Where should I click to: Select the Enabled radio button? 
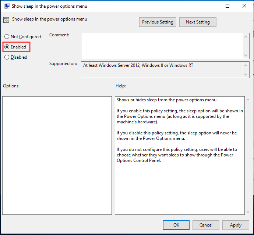click(x=15, y=47)
